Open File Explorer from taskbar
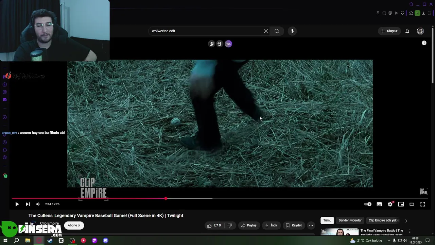 tap(28, 241)
